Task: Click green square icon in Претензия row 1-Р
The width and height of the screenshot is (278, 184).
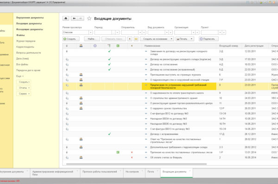Action: (x=118, y=152)
